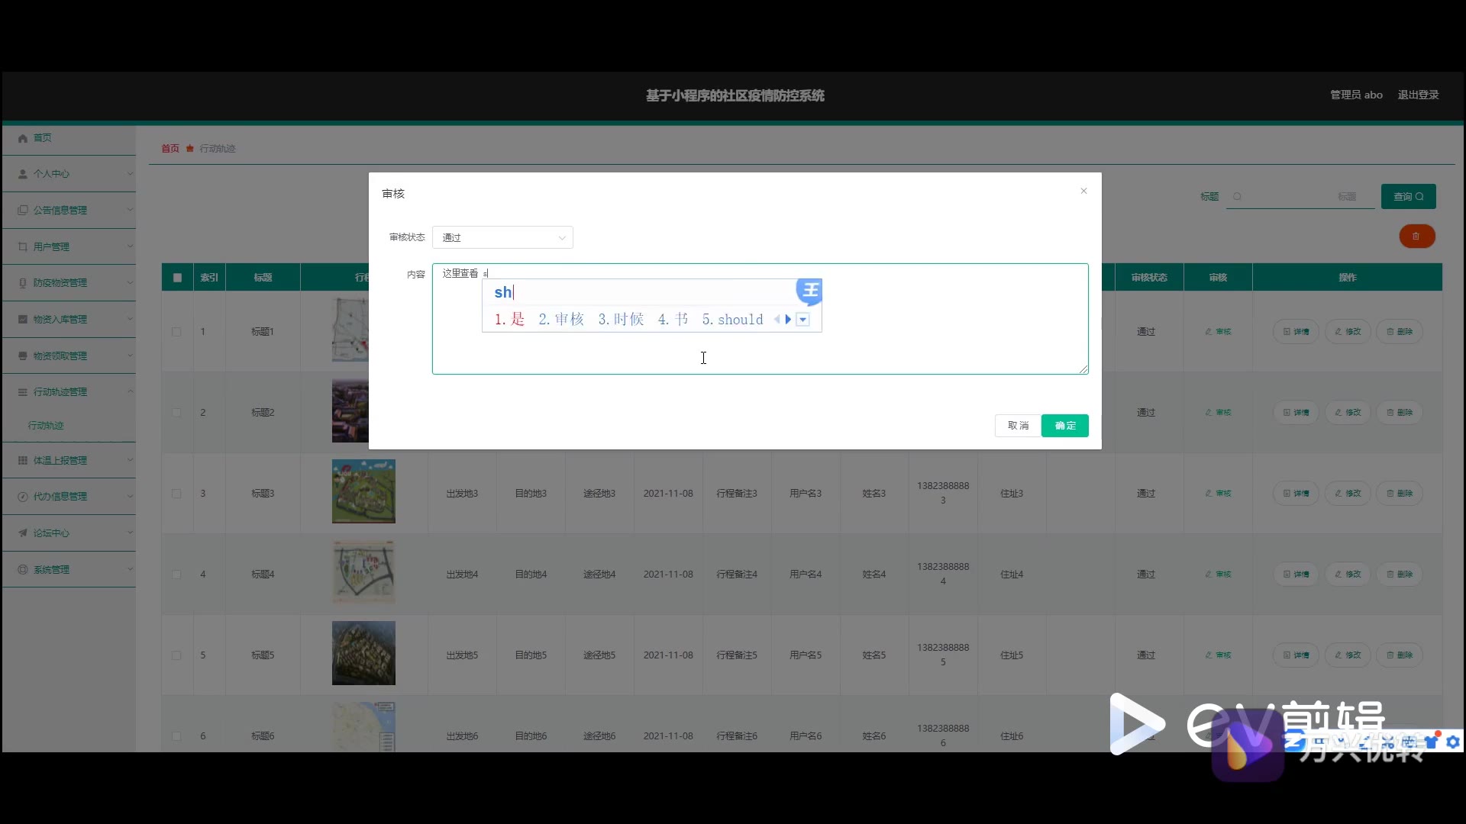1466x824 pixels.
Task: Open the 审核状态 dropdown showing 通过
Action: coord(502,237)
